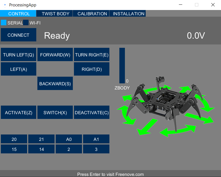The height and width of the screenshot is (177, 221).
Task: Select the SERIAL connection checkbox
Action: click(4, 23)
